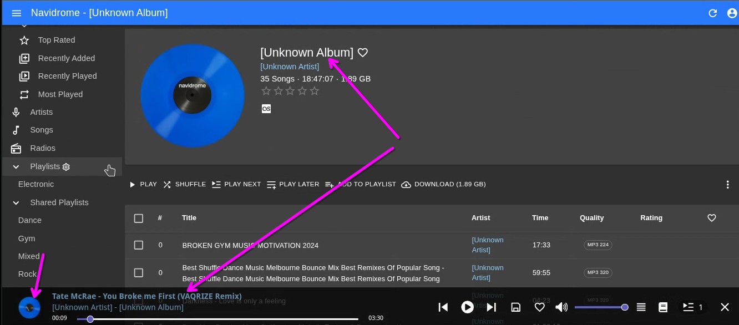Skip to the next track in player
This screenshot has height=325, width=739.
tap(492, 307)
